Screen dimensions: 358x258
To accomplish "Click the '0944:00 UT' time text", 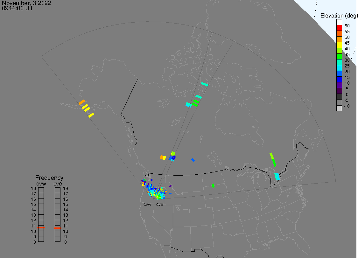I will coord(18,8).
